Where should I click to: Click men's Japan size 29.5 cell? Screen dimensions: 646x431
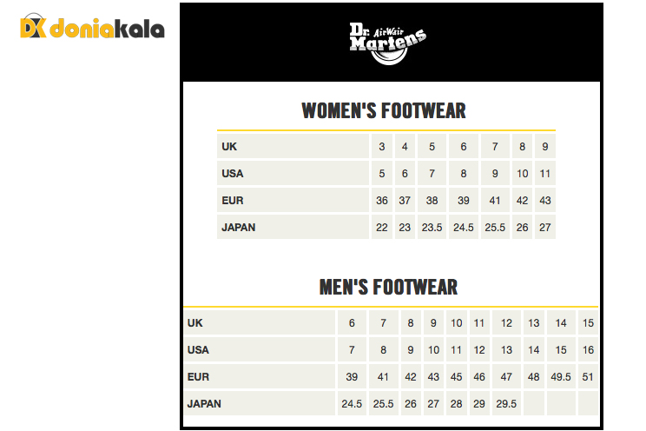(x=506, y=404)
